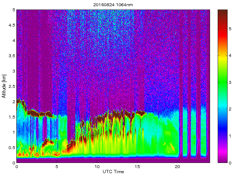The image size is (233, 175).
Task: Click the y-axis tick label 0.5
Action: pyautogui.click(x=12, y=148)
